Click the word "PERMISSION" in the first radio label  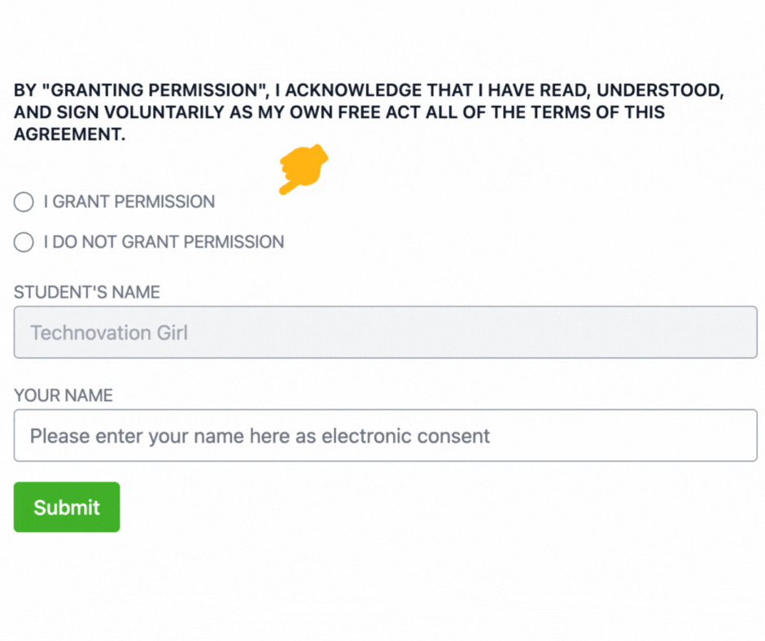(164, 202)
